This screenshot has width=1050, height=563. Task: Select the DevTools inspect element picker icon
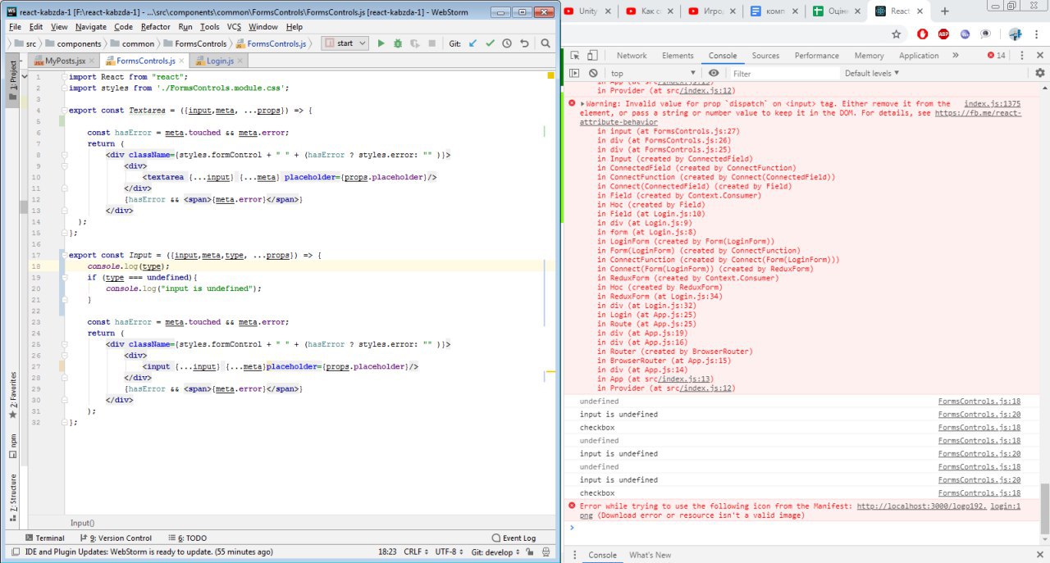point(575,56)
